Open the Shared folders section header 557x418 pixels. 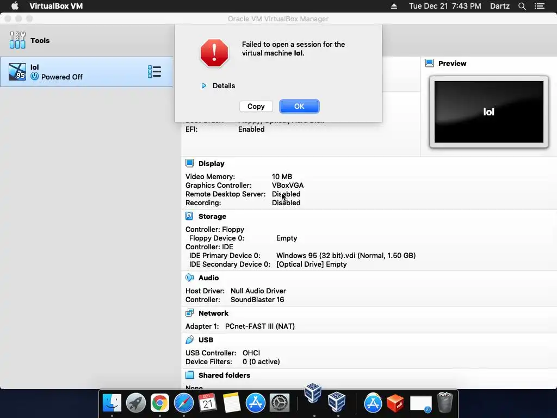click(x=224, y=376)
